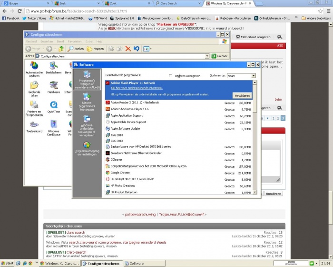
Task: Toggle Updates weergeven checkbox
Action: point(170,76)
